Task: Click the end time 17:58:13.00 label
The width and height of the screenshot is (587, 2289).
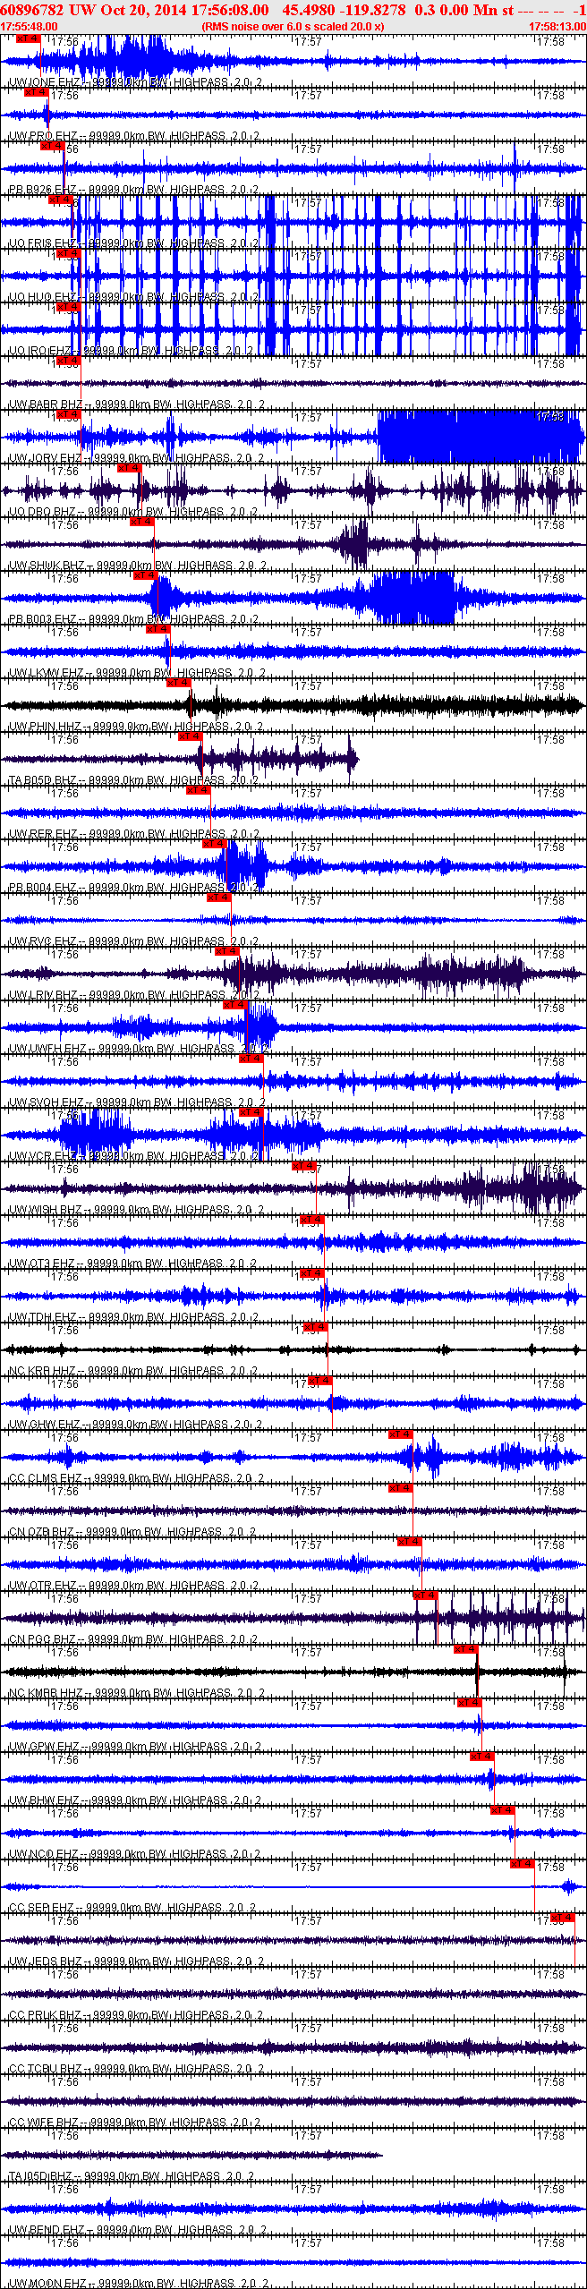Action: pos(557,27)
